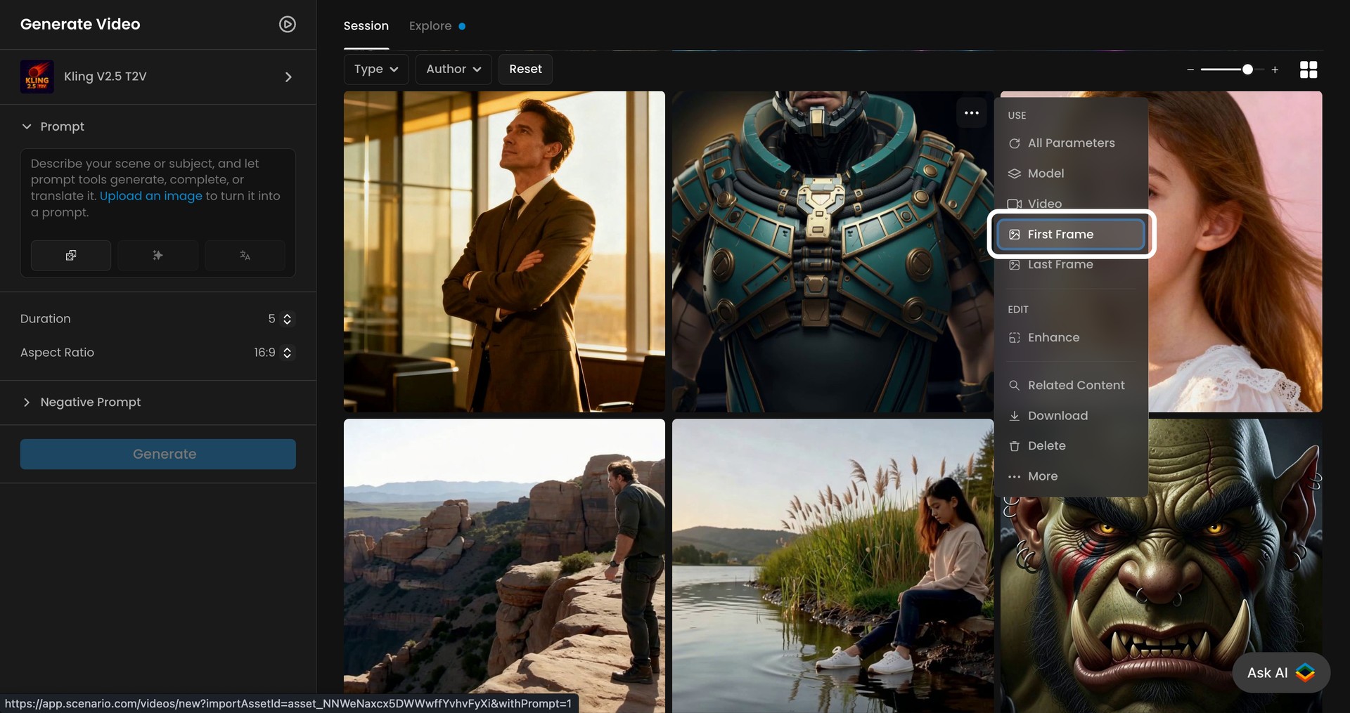
Task: Click the play icon next to Generate Video
Action: point(287,24)
